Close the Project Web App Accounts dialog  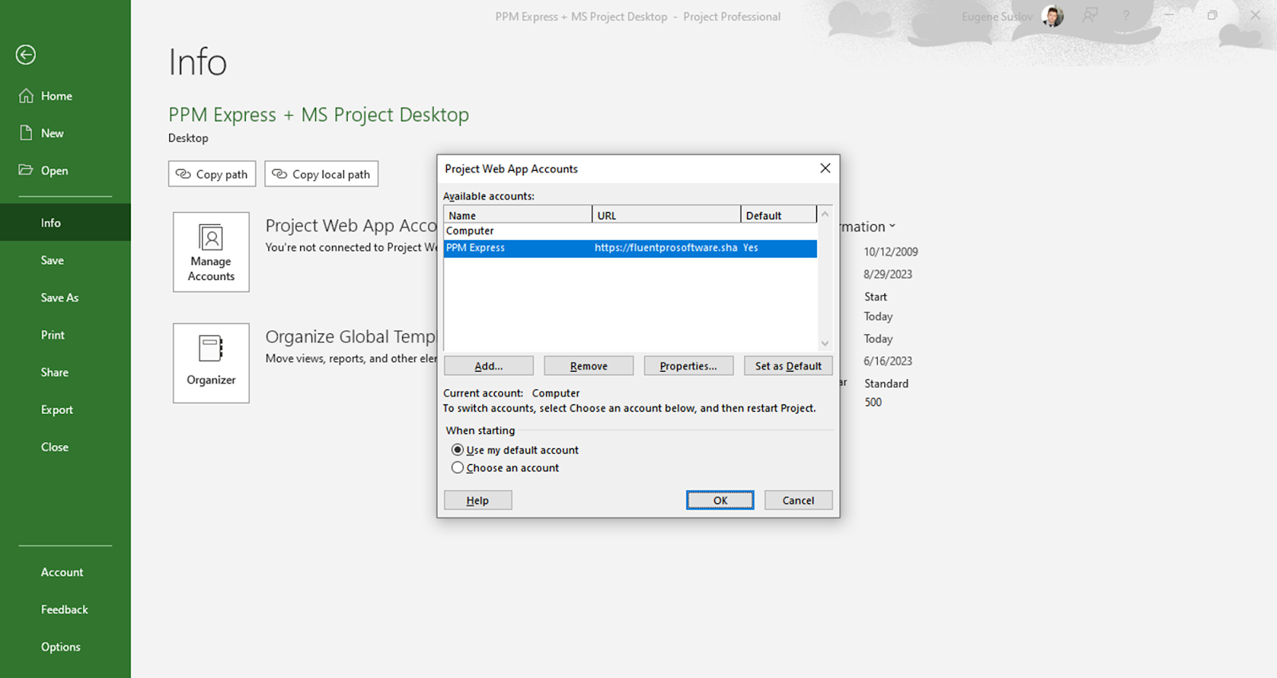click(825, 168)
